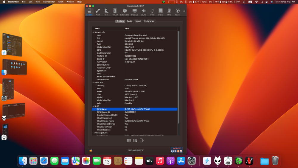Select the GPU Device ID row
This screenshot has width=298, height=168.
pyautogui.click(x=135, y=112)
